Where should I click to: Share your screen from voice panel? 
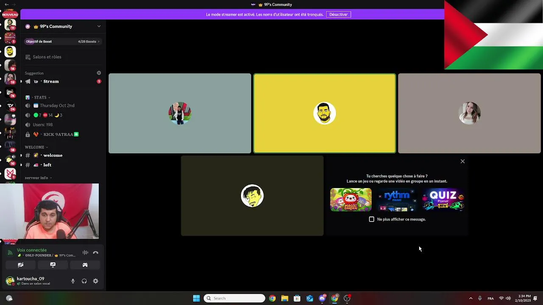point(53,265)
